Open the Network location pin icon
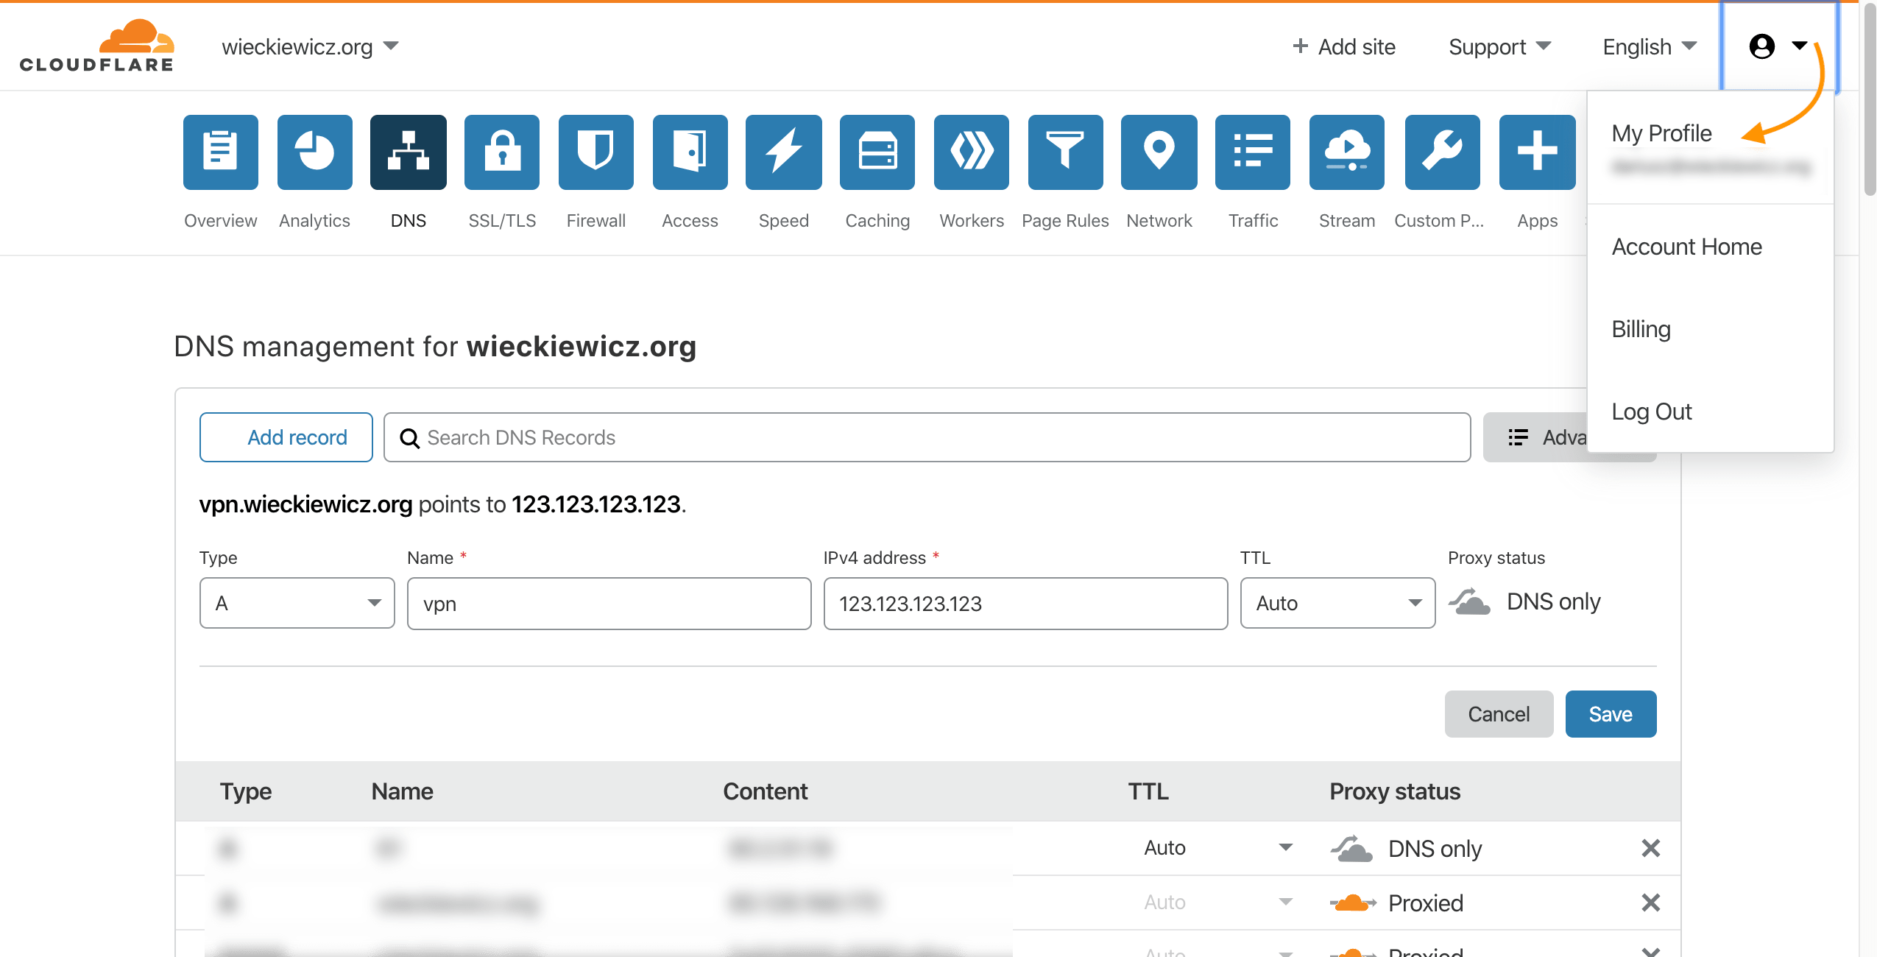The height and width of the screenshot is (957, 1877). tap(1159, 152)
